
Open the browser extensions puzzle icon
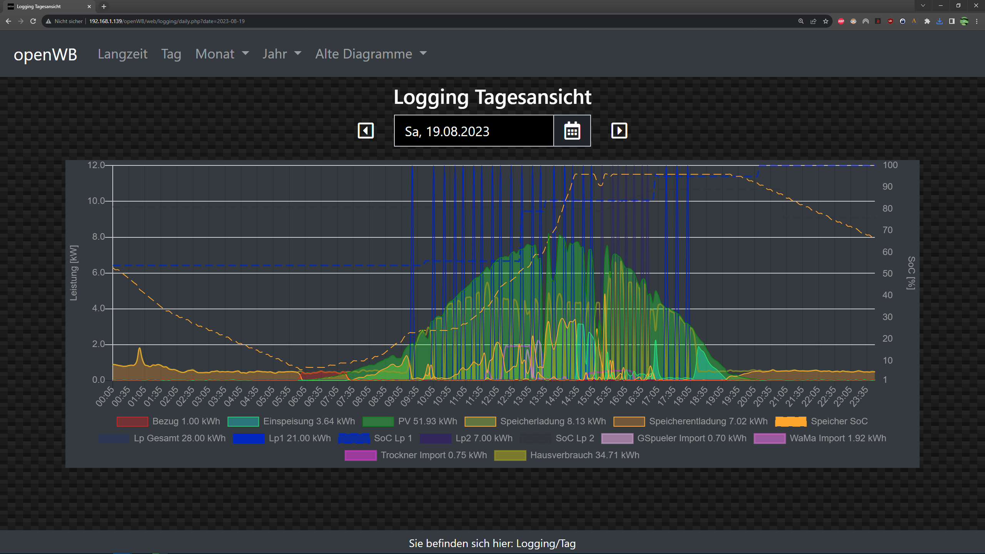(x=927, y=21)
